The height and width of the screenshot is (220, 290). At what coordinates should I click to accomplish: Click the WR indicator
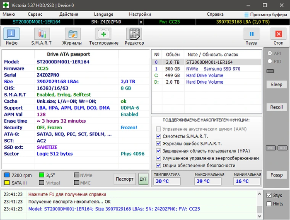click(271, 148)
